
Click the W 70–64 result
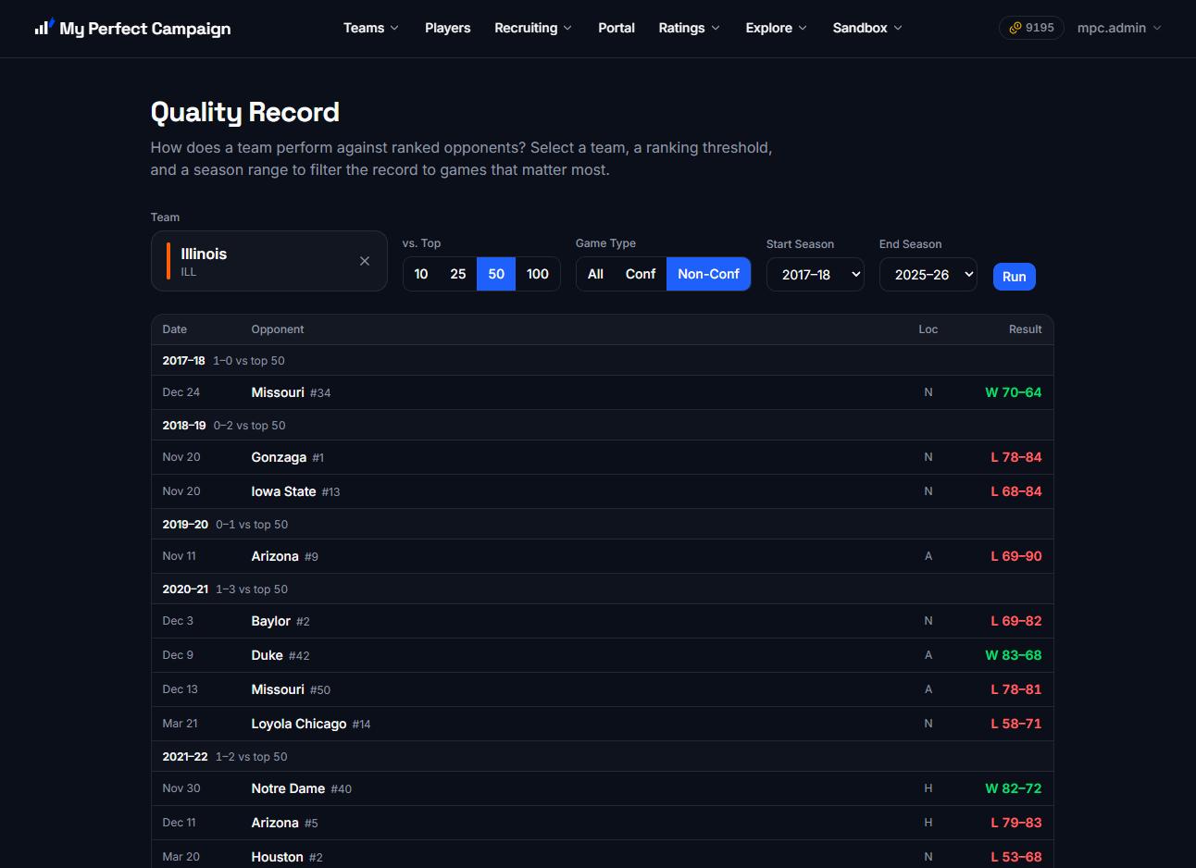click(x=1013, y=392)
